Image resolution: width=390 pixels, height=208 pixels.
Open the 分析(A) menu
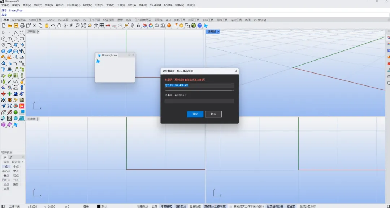131,5
